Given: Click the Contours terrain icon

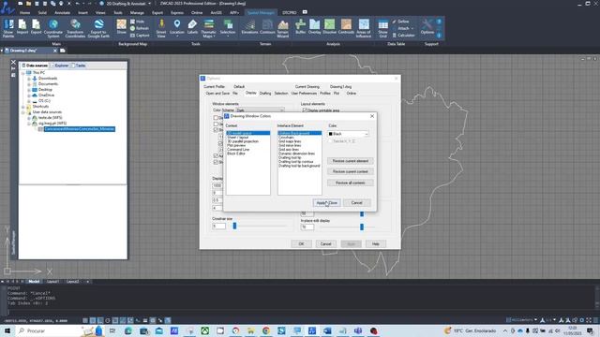Looking at the screenshot, I should point(267,27).
